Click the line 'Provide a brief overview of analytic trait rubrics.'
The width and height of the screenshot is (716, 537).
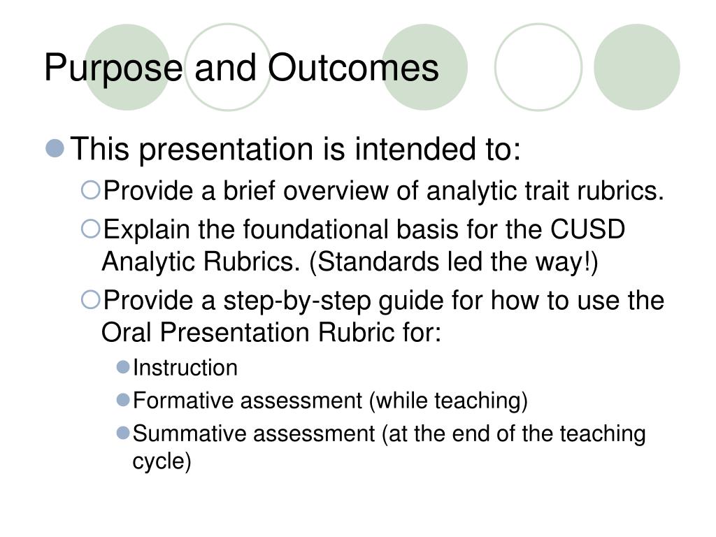coord(383,190)
